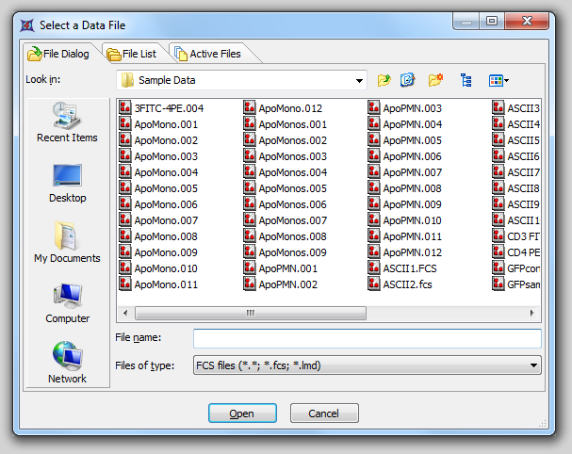Click the Up One Level folder icon

[384, 80]
